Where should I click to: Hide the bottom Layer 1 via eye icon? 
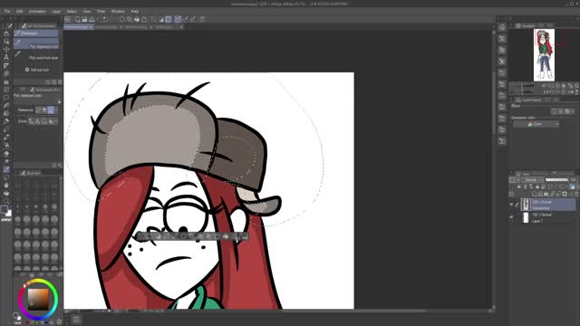(511, 217)
